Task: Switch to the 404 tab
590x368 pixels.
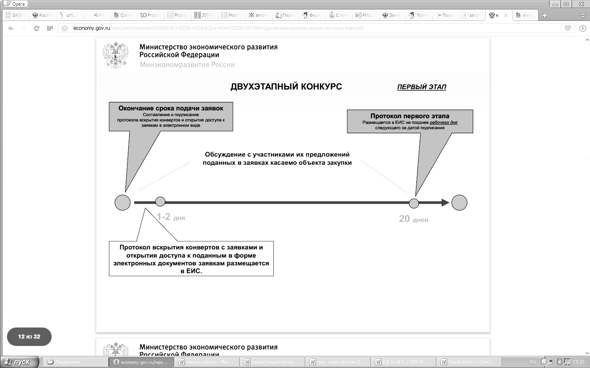Action: (96, 15)
